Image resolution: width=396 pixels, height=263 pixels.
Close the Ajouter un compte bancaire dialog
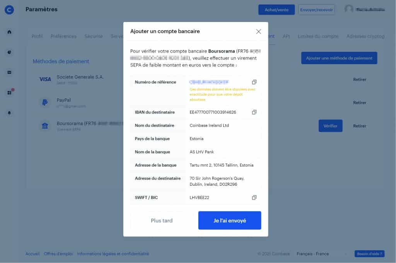coord(258,32)
